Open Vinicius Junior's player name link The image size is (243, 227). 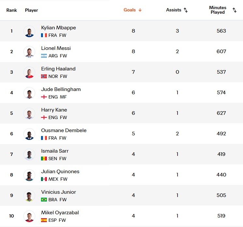[59, 192]
